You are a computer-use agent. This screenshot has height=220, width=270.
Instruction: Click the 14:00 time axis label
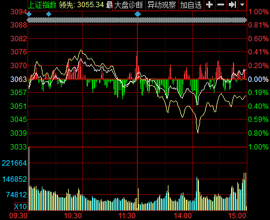tap(183, 216)
